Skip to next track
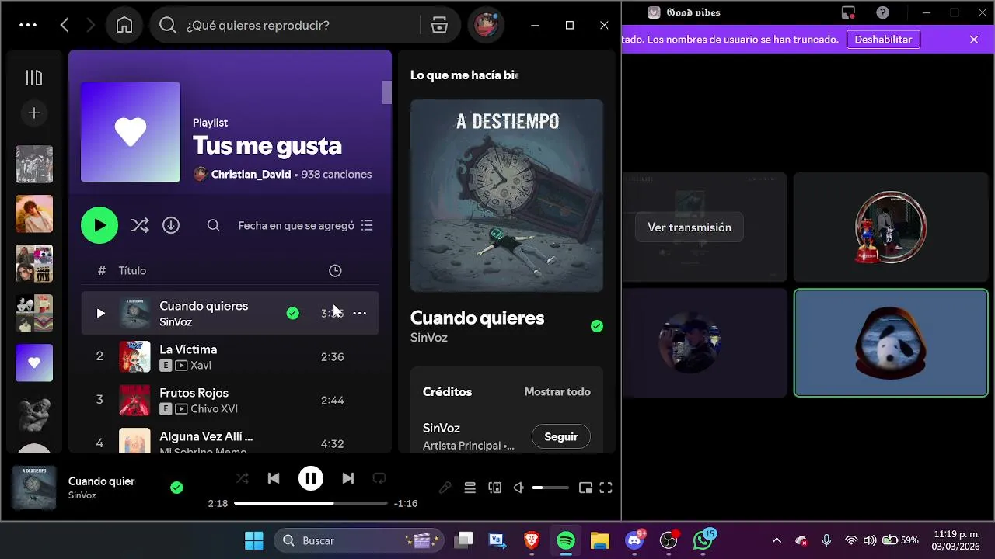995x559 pixels. [x=348, y=478]
